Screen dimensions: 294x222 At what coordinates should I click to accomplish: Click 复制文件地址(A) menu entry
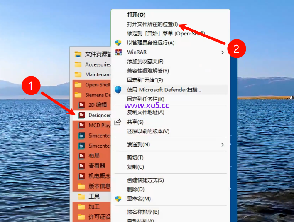pos(146,112)
